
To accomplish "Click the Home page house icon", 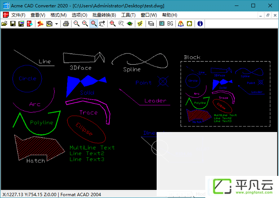I will point(189,24).
